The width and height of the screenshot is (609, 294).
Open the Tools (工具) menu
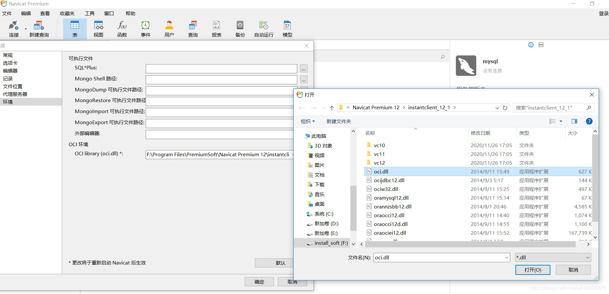(x=90, y=13)
